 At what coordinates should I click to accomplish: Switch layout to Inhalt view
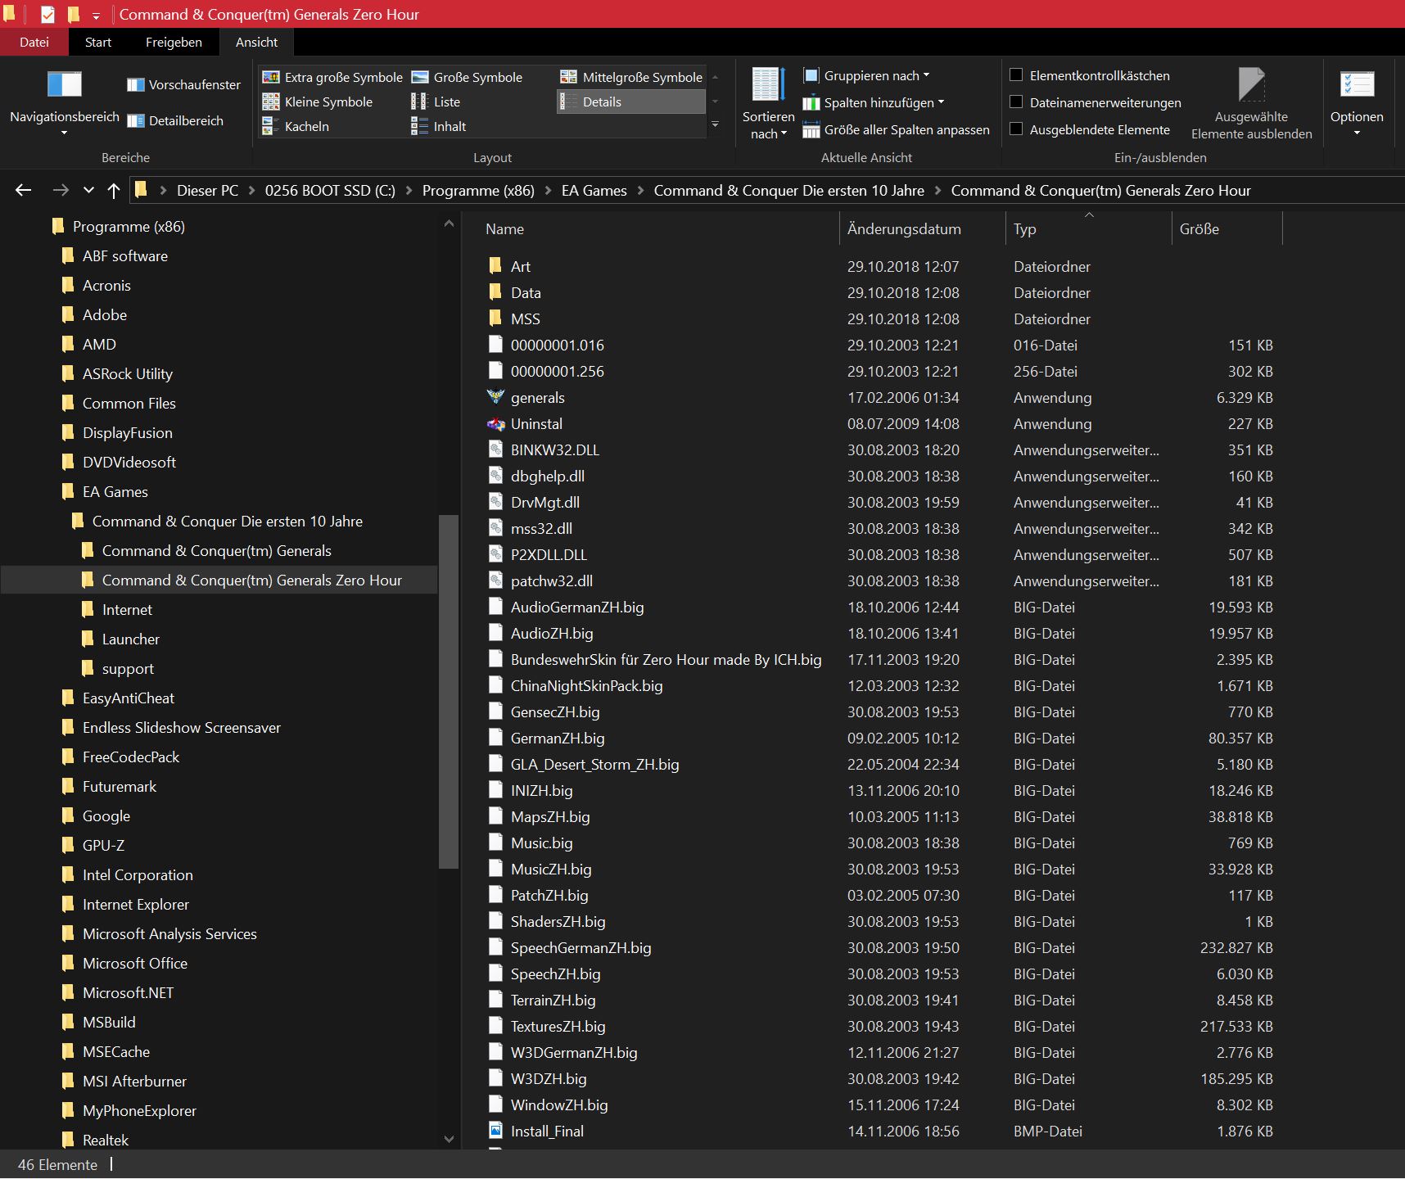(x=438, y=126)
